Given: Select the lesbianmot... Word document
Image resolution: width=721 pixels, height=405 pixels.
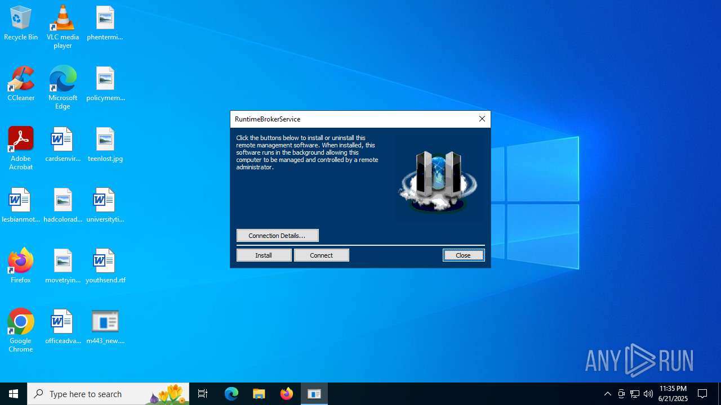Looking at the screenshot, I should 21,206.
